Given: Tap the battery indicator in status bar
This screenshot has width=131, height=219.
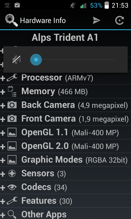Looking at the screenshot, I should [x=107, y=5].
